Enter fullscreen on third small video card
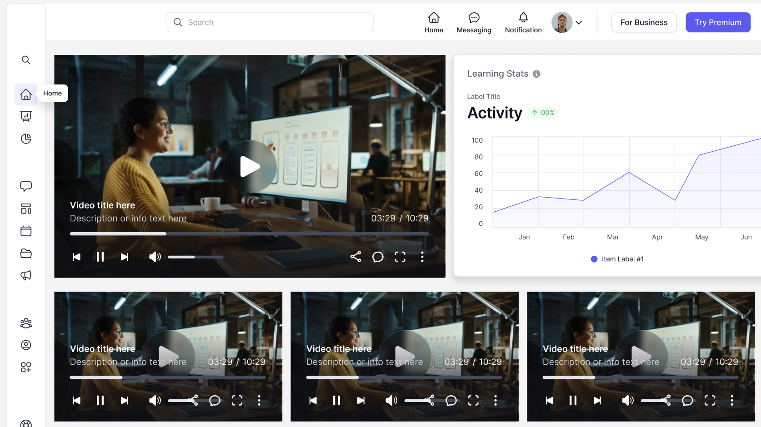The width and height of the screenshot is (761, 427). [x=710, y=400]
